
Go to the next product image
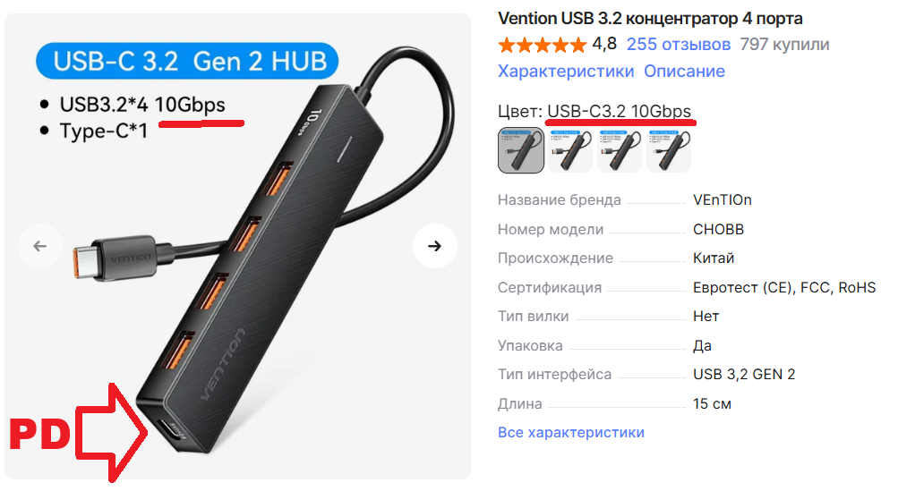(x=435, y=246)
